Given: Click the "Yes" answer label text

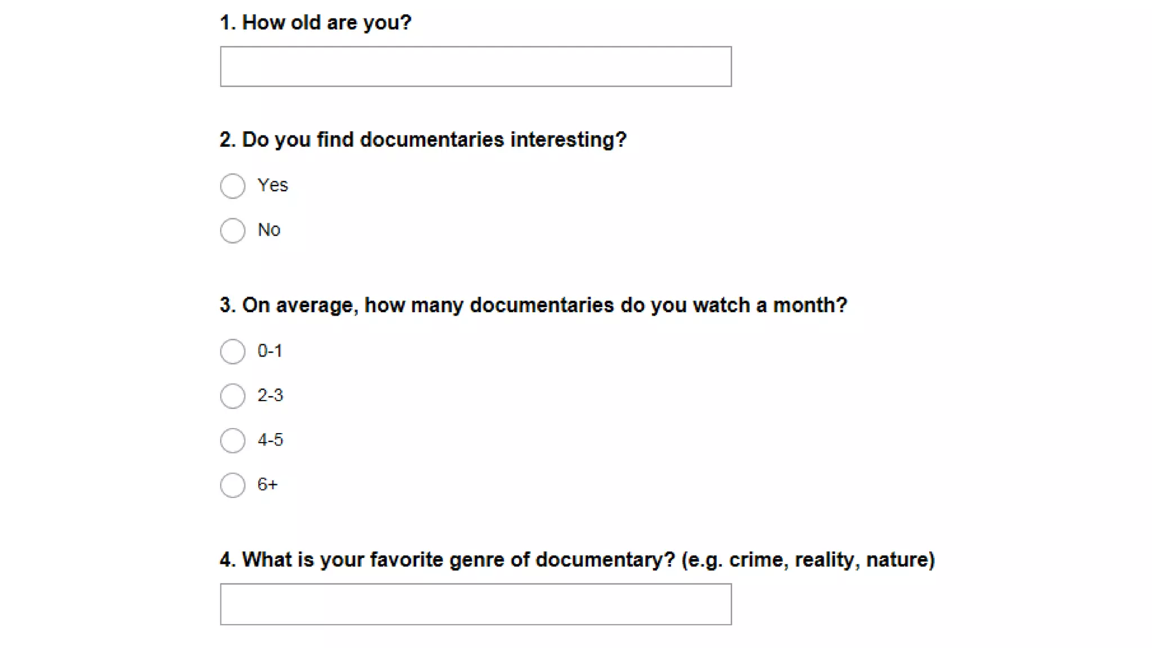Looking at the screenshot, I should click(x=273, y=185).
